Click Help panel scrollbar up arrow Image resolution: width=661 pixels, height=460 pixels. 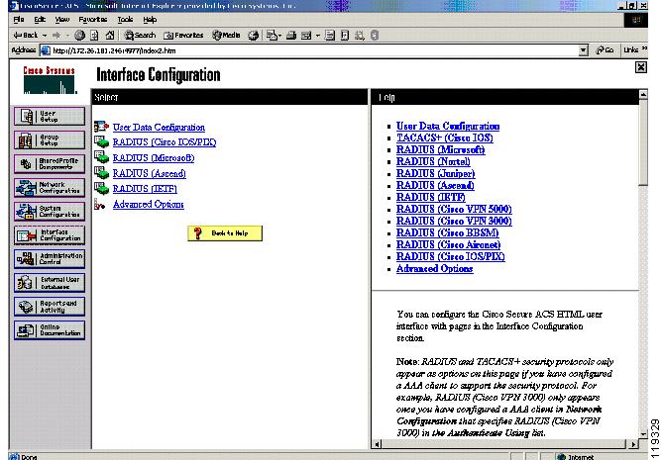point(643,94)
